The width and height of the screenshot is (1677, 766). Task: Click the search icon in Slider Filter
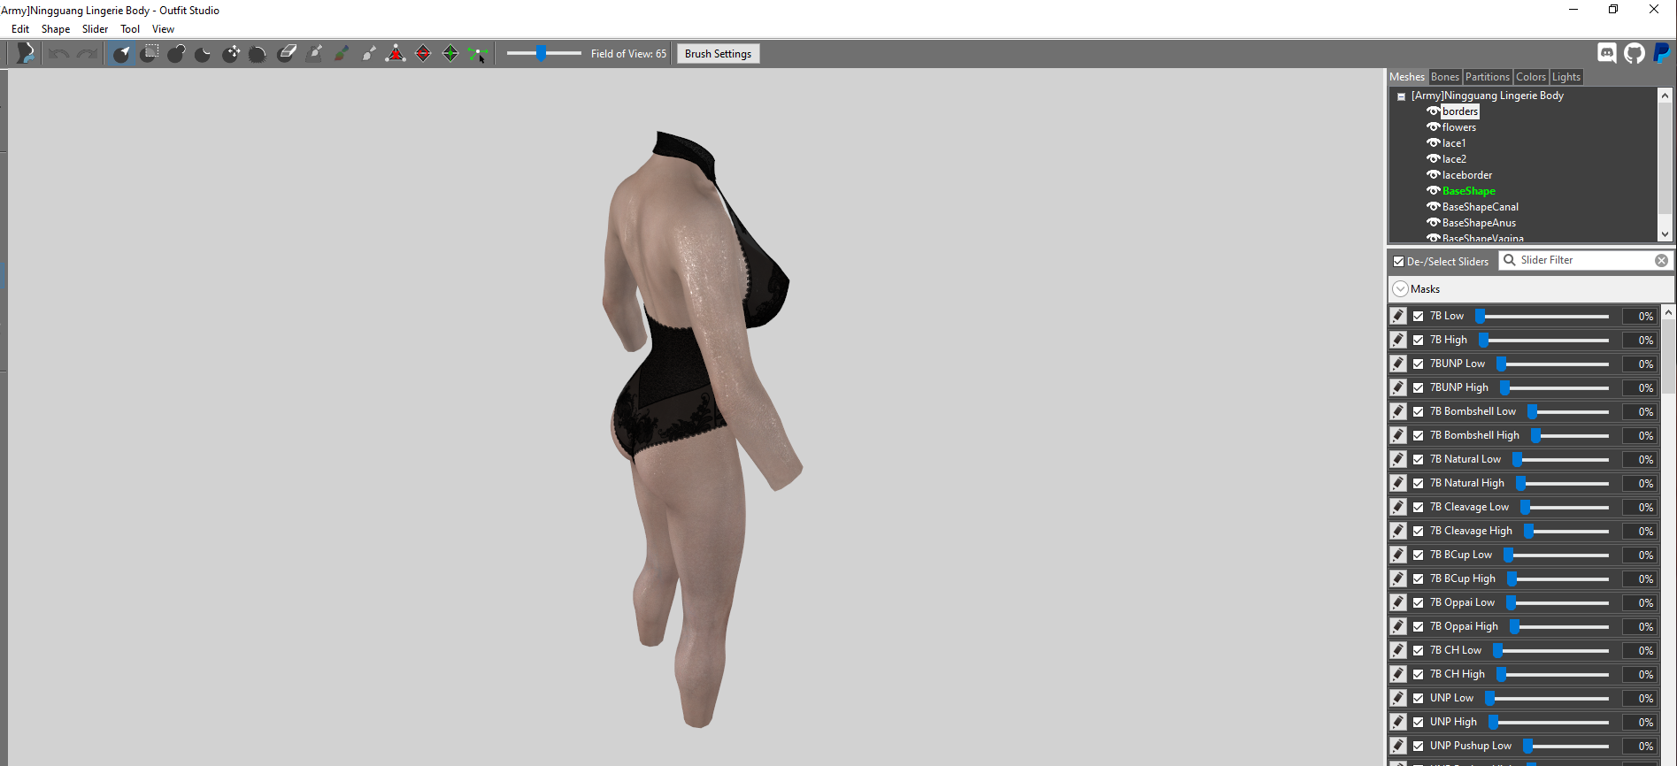[x=1510, y=260]
